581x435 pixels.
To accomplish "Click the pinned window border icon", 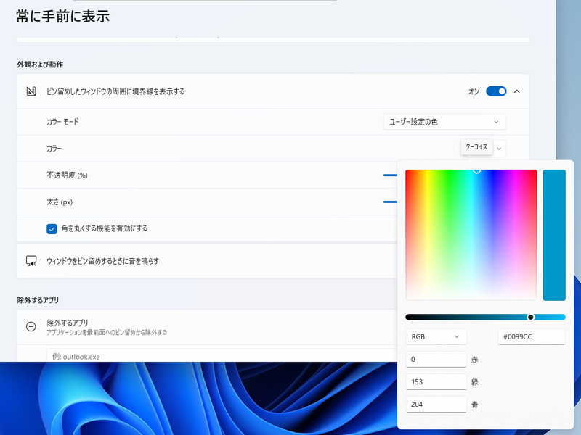I will tap(31, 91).
